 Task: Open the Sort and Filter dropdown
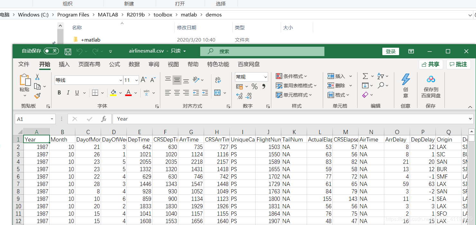click(x=383, y=76)
